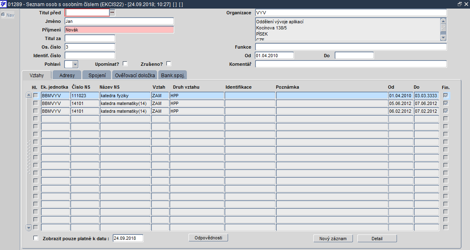Focus the Komentář input field
This screenshot has width=470, height=250.
[351, 64]
